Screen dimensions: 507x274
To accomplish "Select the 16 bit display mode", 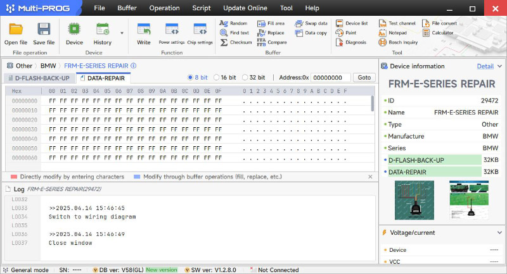I will (x=217, y=77).
